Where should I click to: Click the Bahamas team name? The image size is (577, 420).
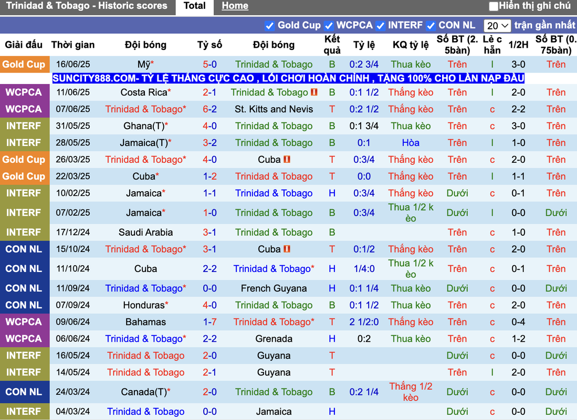[x=146, y=322]
